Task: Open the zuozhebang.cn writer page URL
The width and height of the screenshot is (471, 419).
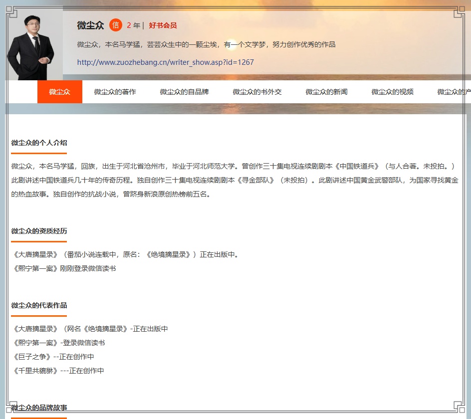Action: (x=165, y=62)
